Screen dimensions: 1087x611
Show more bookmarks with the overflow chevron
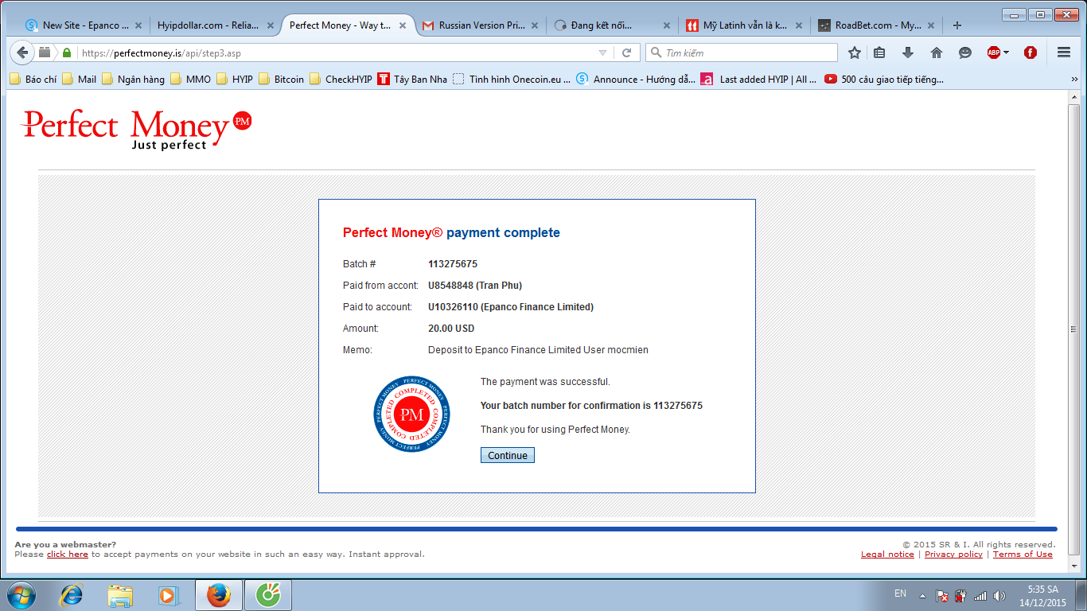pyautogui.click(x=1074, y=79)
